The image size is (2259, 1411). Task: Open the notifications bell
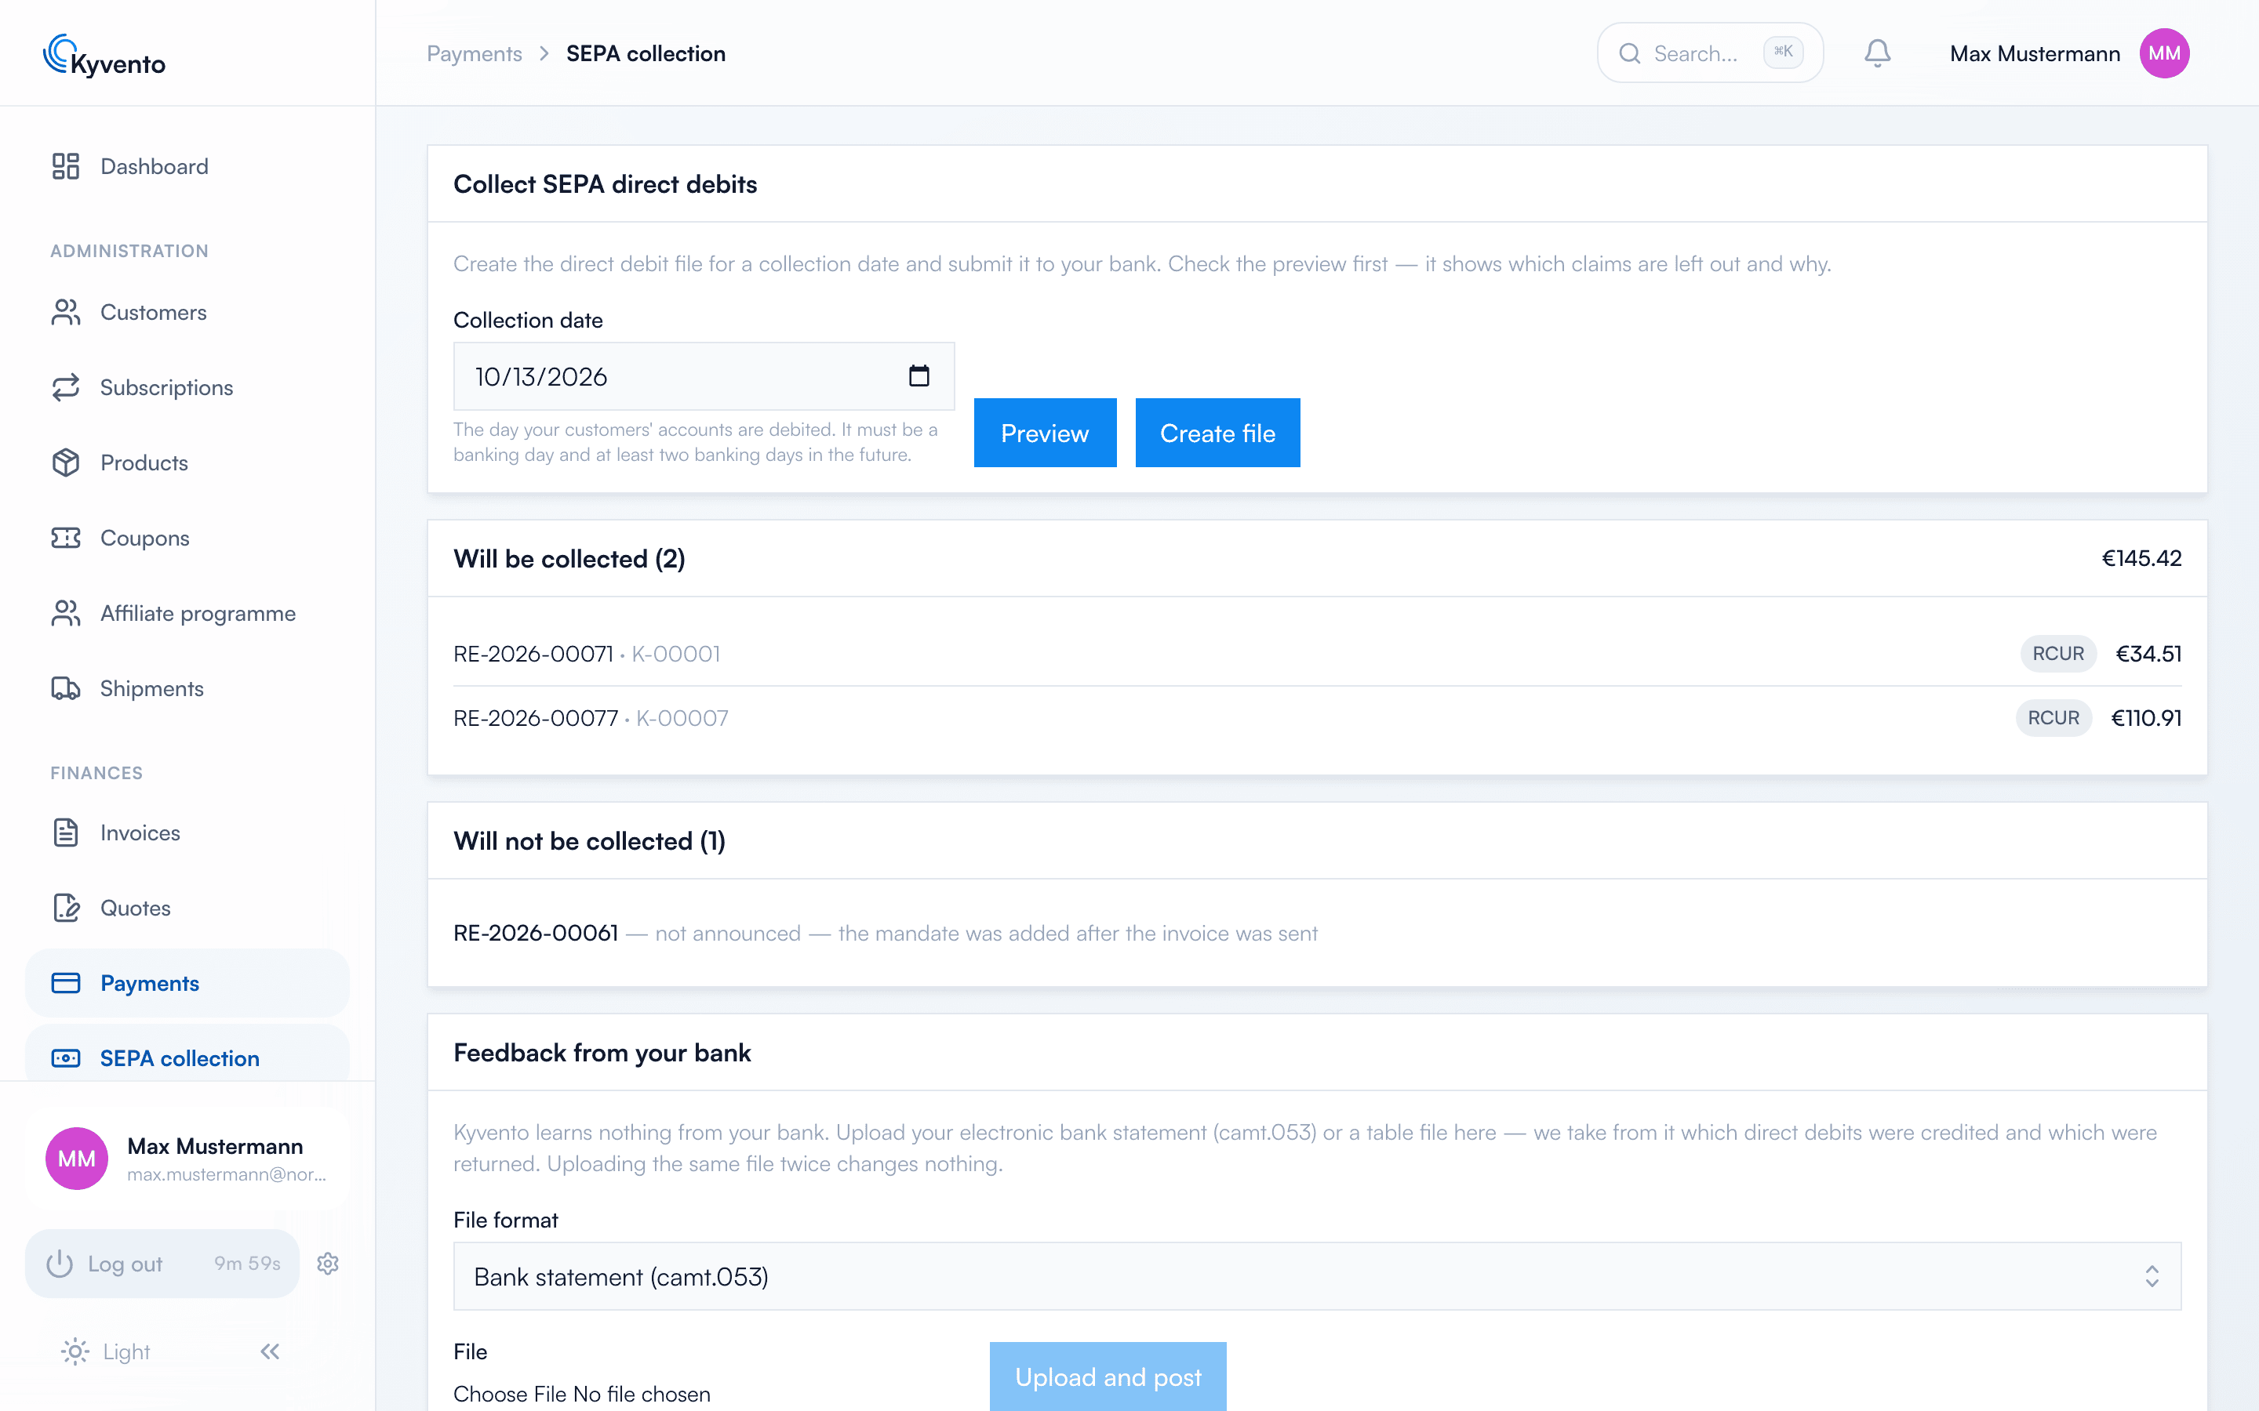click(1877, 53)
